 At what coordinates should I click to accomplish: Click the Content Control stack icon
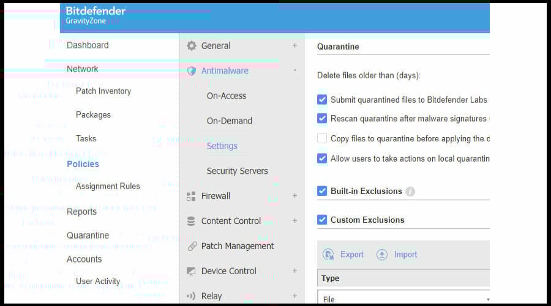pos(191,221)
